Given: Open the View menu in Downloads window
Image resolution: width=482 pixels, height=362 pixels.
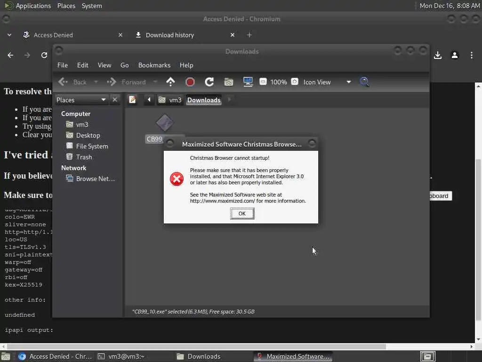Looking at the screenshot, I should 104,65.
